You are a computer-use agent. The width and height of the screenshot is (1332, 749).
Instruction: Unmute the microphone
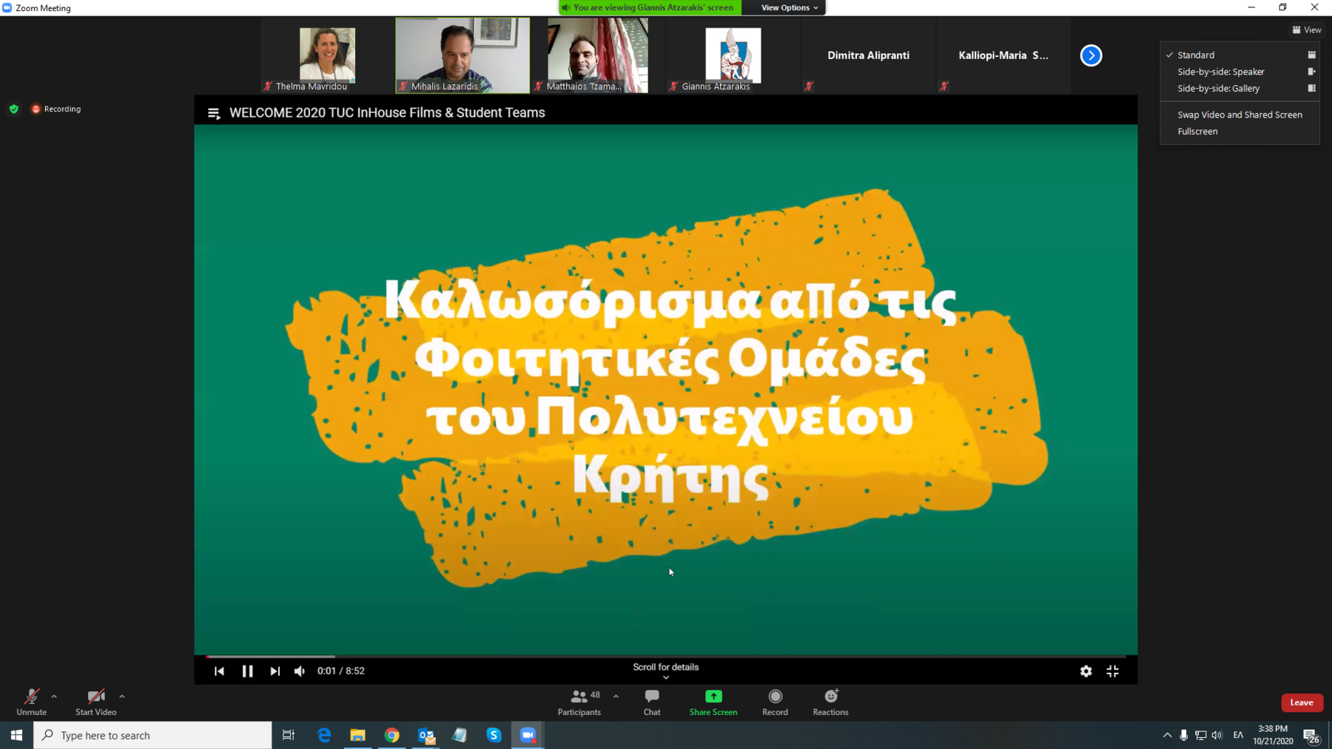tap(31, 702)
